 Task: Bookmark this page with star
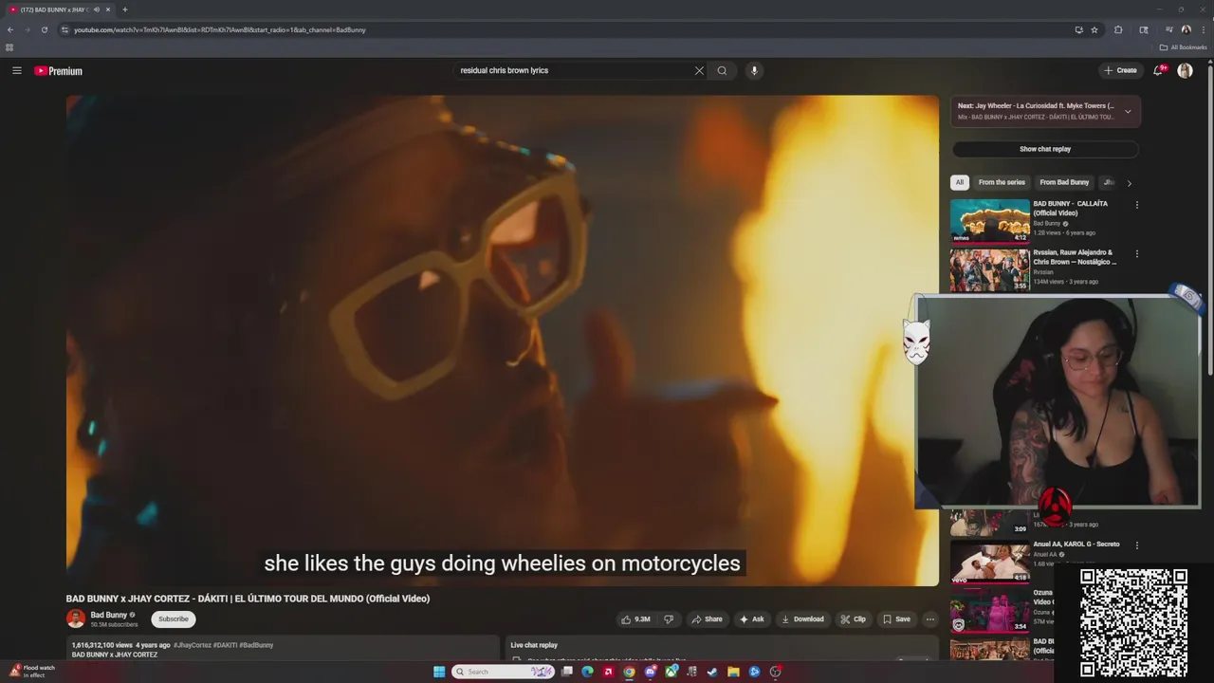click(x=1094, y=29)
